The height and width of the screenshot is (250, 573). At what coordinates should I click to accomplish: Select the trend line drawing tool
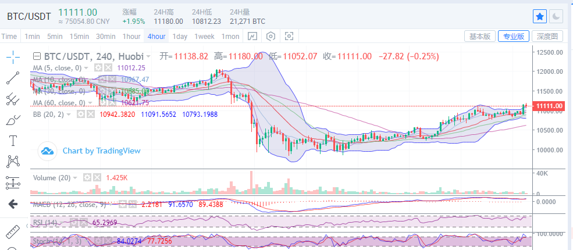[x=13, y=78]
